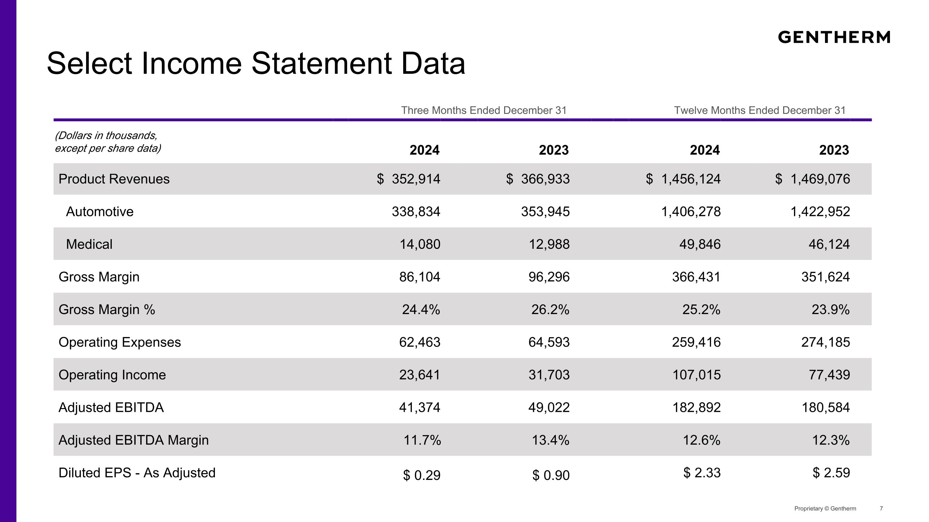Select the Product Revenues row label
929x522 pixels.
click(x=114, y=179)
